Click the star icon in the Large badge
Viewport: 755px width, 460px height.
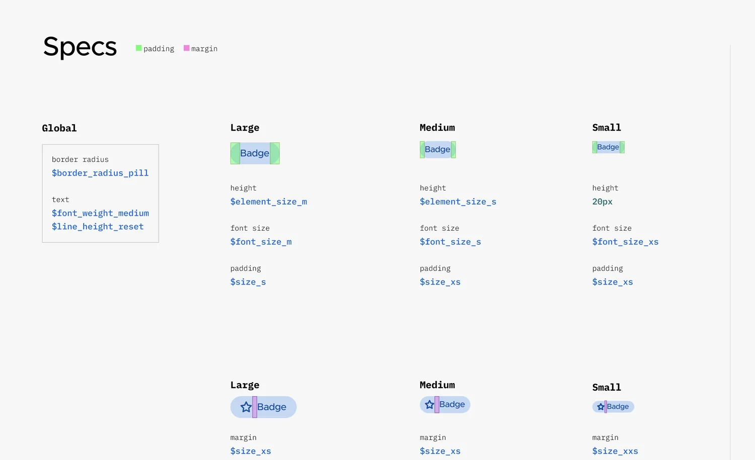click(246, 407)
